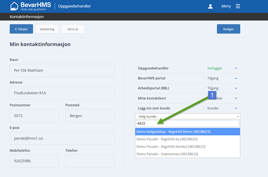Open the hamburger Meny icon
The height and width of the screenshot is (177, 268).
238,6
